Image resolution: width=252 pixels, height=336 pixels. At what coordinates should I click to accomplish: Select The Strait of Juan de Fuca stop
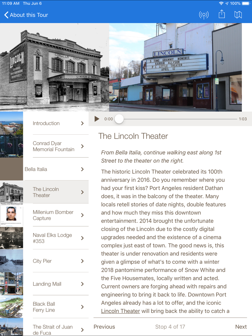click(x=44, y=327)
